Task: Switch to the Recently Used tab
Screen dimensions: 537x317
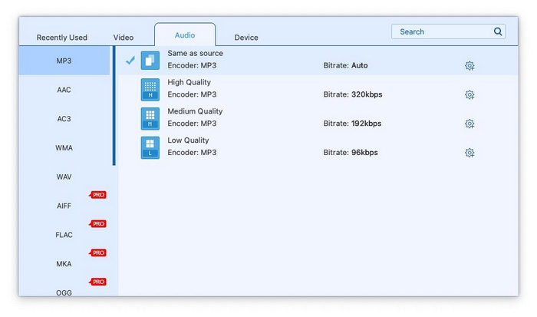Action: pos(62,38)
